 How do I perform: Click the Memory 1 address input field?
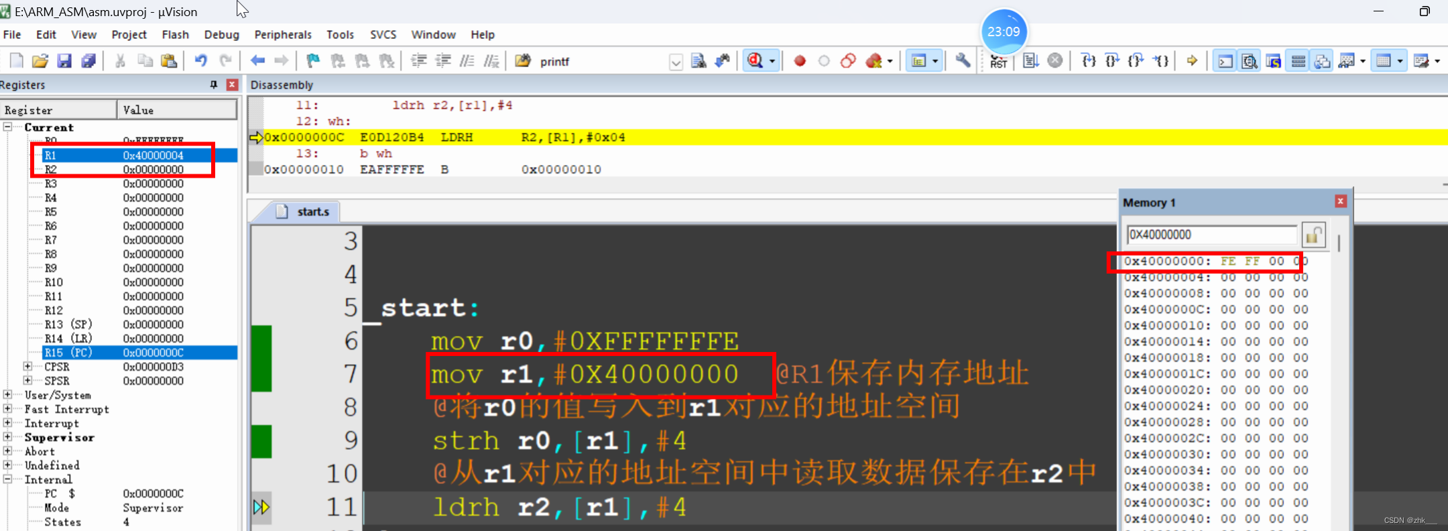[x=1212, y=235]
